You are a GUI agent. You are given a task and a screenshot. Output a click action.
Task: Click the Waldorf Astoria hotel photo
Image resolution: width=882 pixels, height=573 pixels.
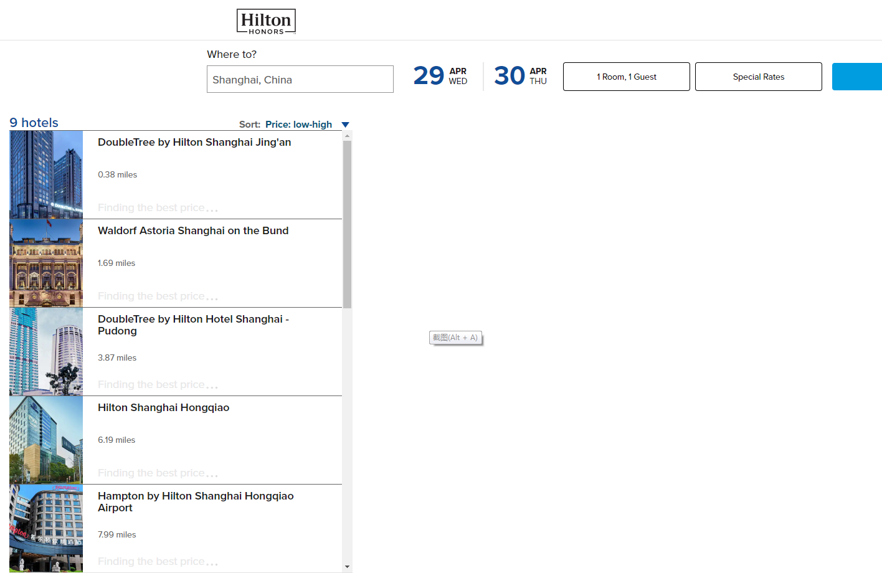pos(46,263)
